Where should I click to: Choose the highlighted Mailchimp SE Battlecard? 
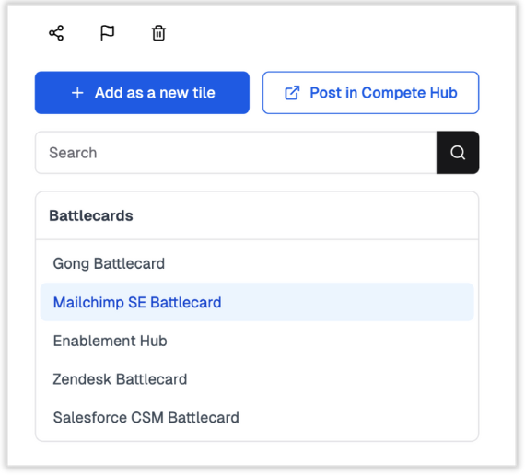pos(257,302)
